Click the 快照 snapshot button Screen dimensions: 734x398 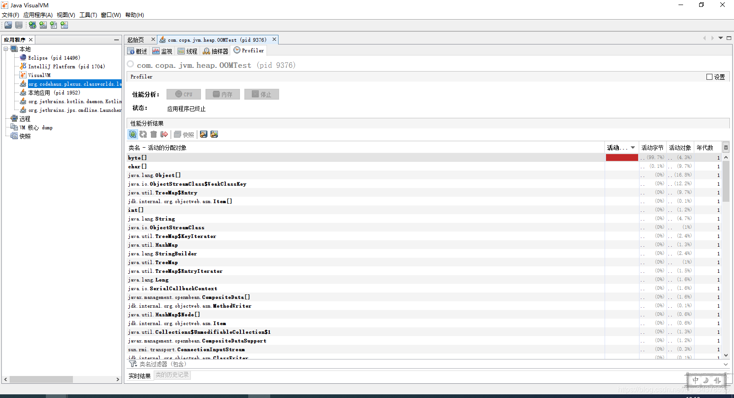coord(184,134)
